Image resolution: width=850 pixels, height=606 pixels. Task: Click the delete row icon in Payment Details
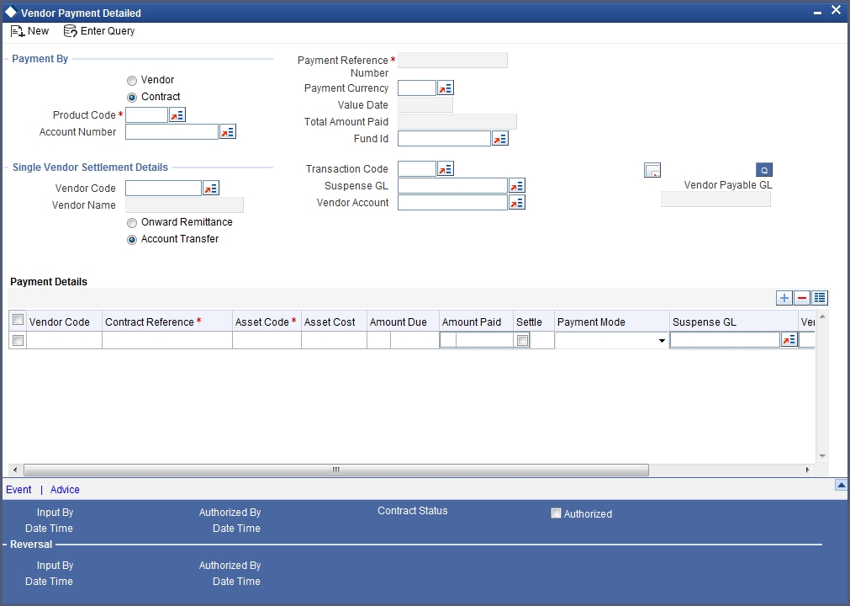coord(801,297)
